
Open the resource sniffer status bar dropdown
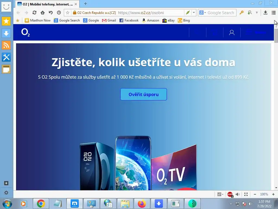tap(220, 194)
